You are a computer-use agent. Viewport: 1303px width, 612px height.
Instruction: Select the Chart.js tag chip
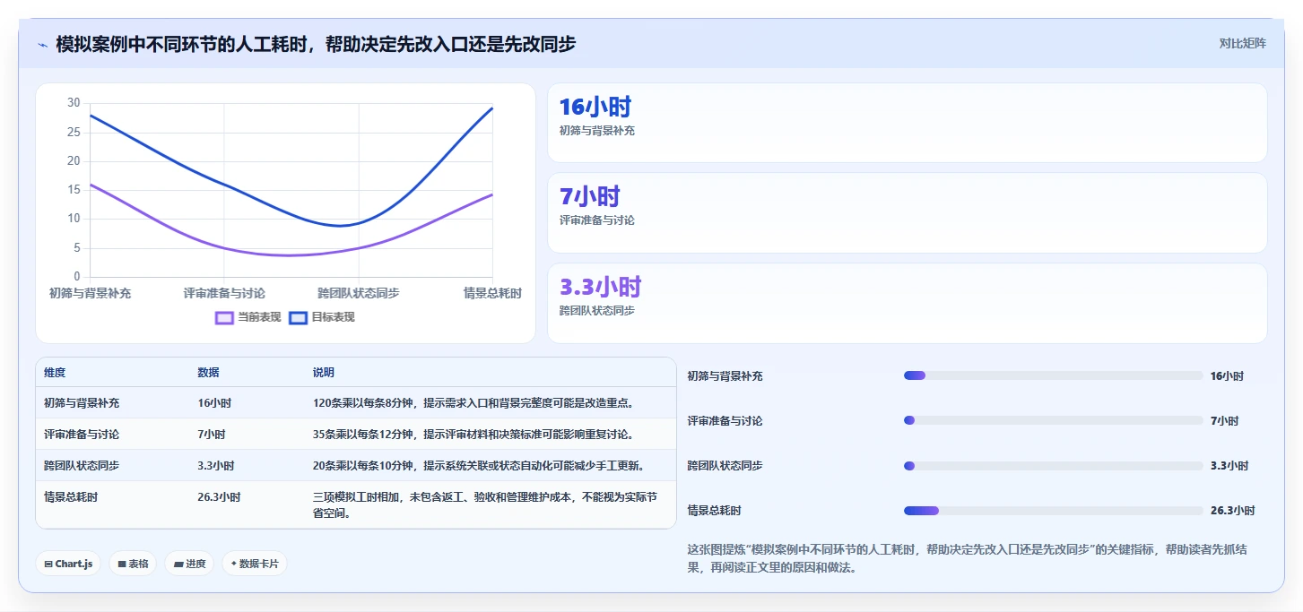[68, 564]
